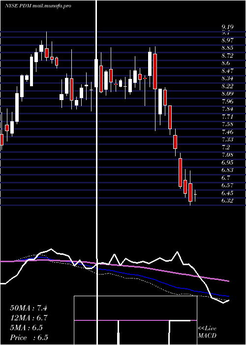Click the 7.84 price axis label
Screen dimensions: 246x345
coord(227,109)
